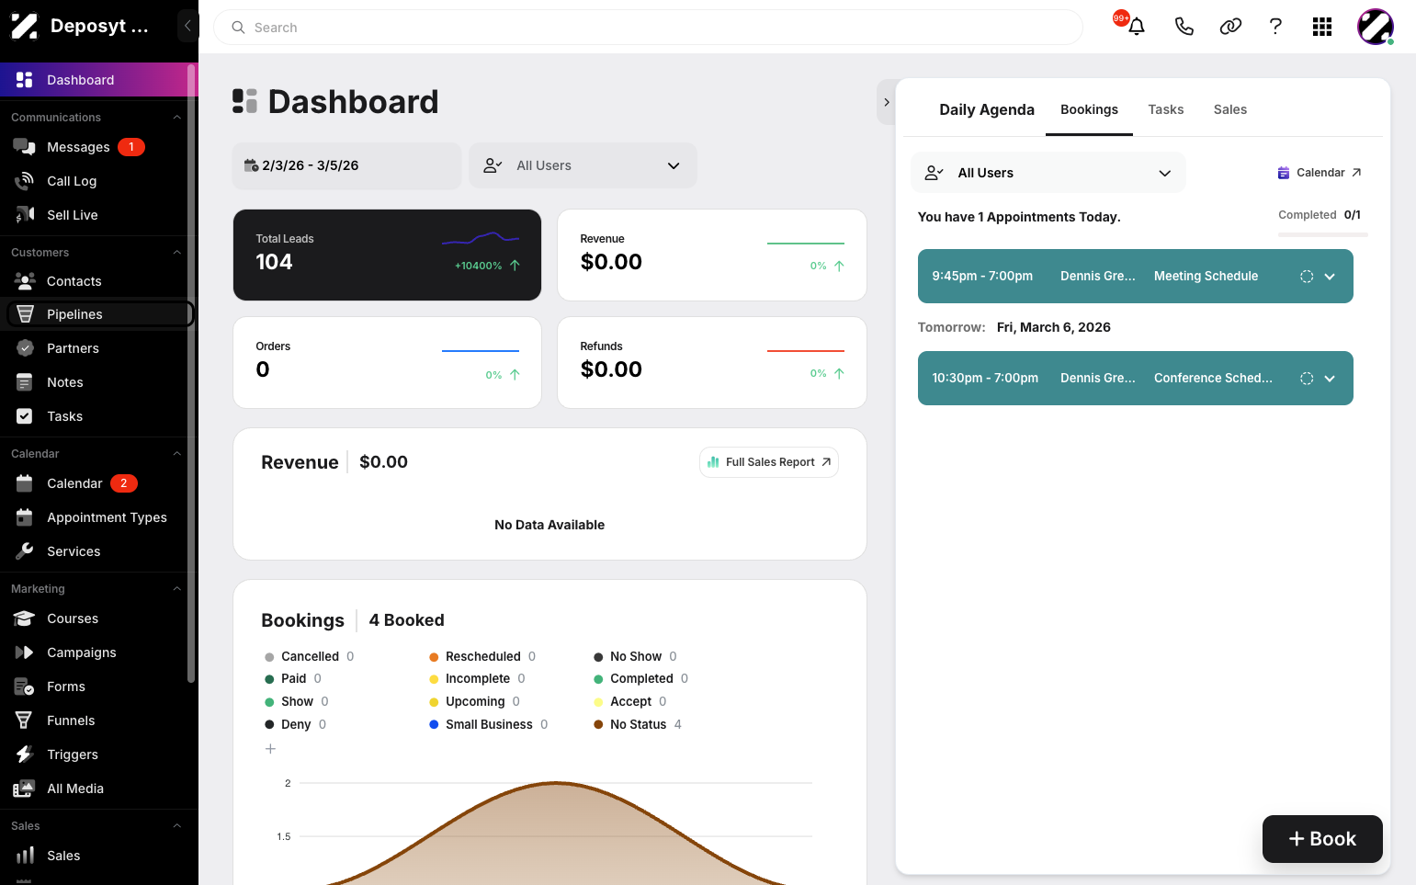Click the Deposyt logo icon
The width and height of the screenshot is (1416, 885).
pos(24,26)
